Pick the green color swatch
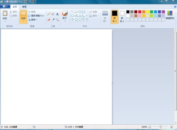Image resolution: width=177 pixels, height=130 pixels. point(152,12)
